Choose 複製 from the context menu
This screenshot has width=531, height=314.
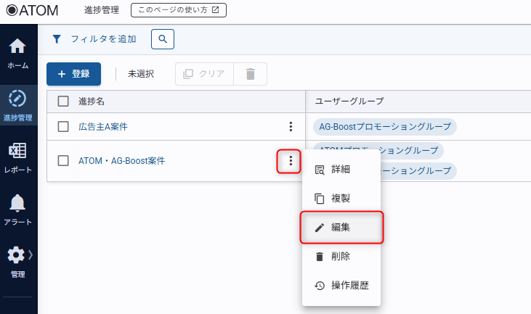tap(341, 199)
